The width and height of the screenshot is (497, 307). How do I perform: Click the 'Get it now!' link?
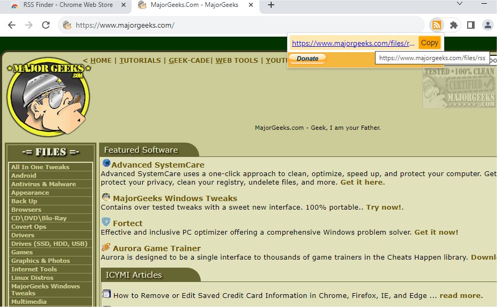click(436, 233)
